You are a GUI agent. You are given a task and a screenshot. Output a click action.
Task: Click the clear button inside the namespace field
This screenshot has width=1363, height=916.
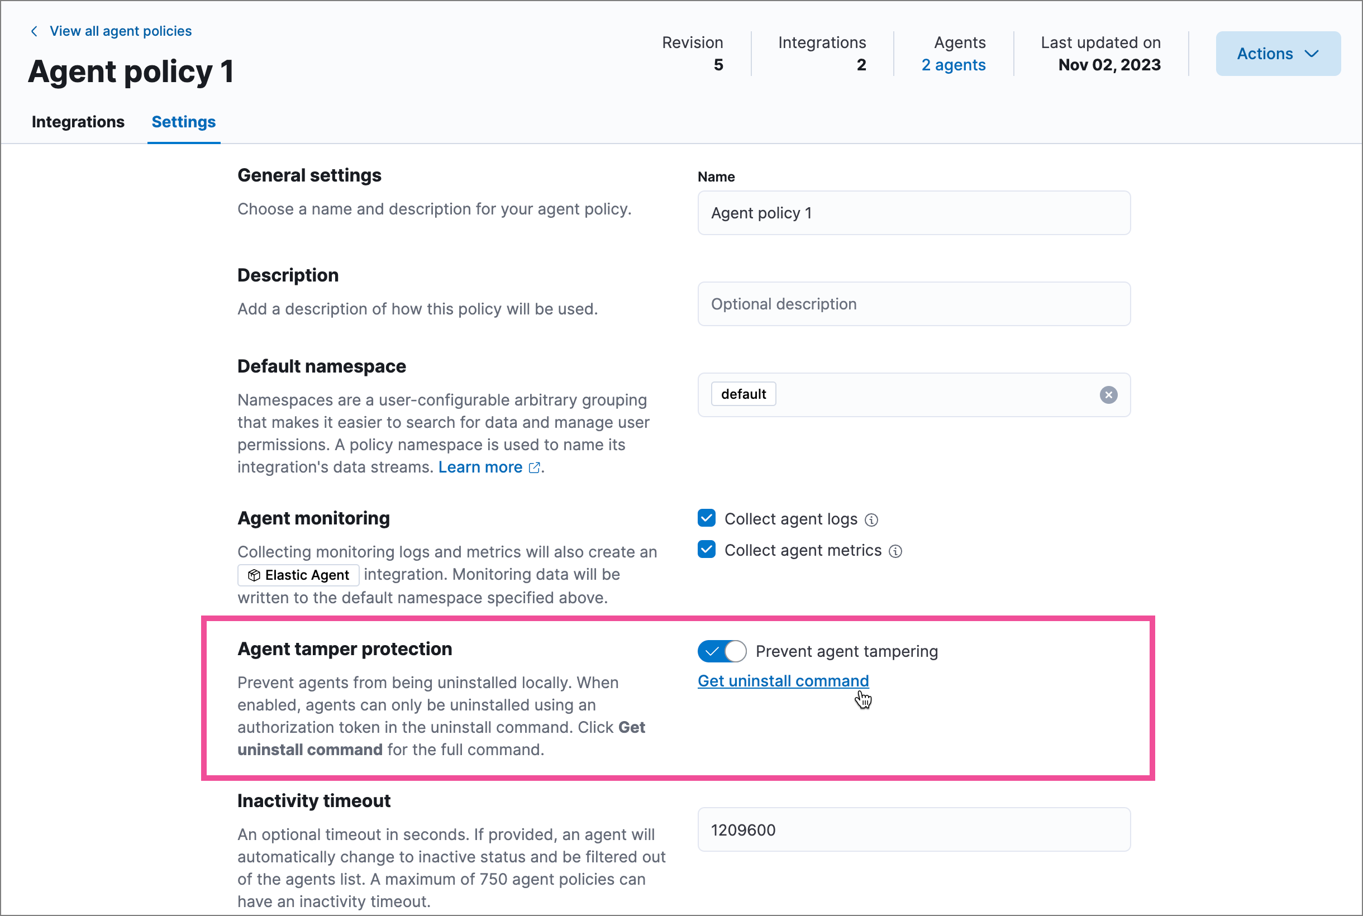click(x=1108, y=395)
